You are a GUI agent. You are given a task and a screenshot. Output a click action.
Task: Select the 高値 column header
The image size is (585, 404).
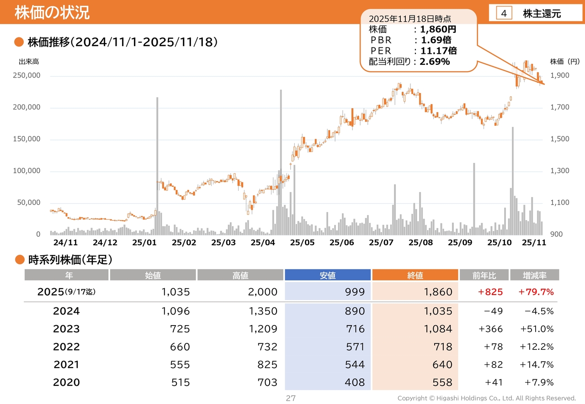point(240,275)
